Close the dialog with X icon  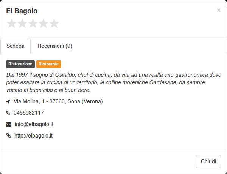(219, 10)
